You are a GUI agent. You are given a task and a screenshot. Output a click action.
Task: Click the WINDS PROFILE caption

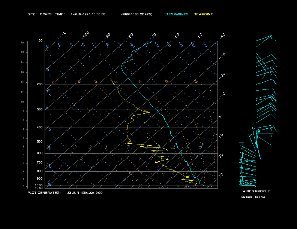[256, 191]
